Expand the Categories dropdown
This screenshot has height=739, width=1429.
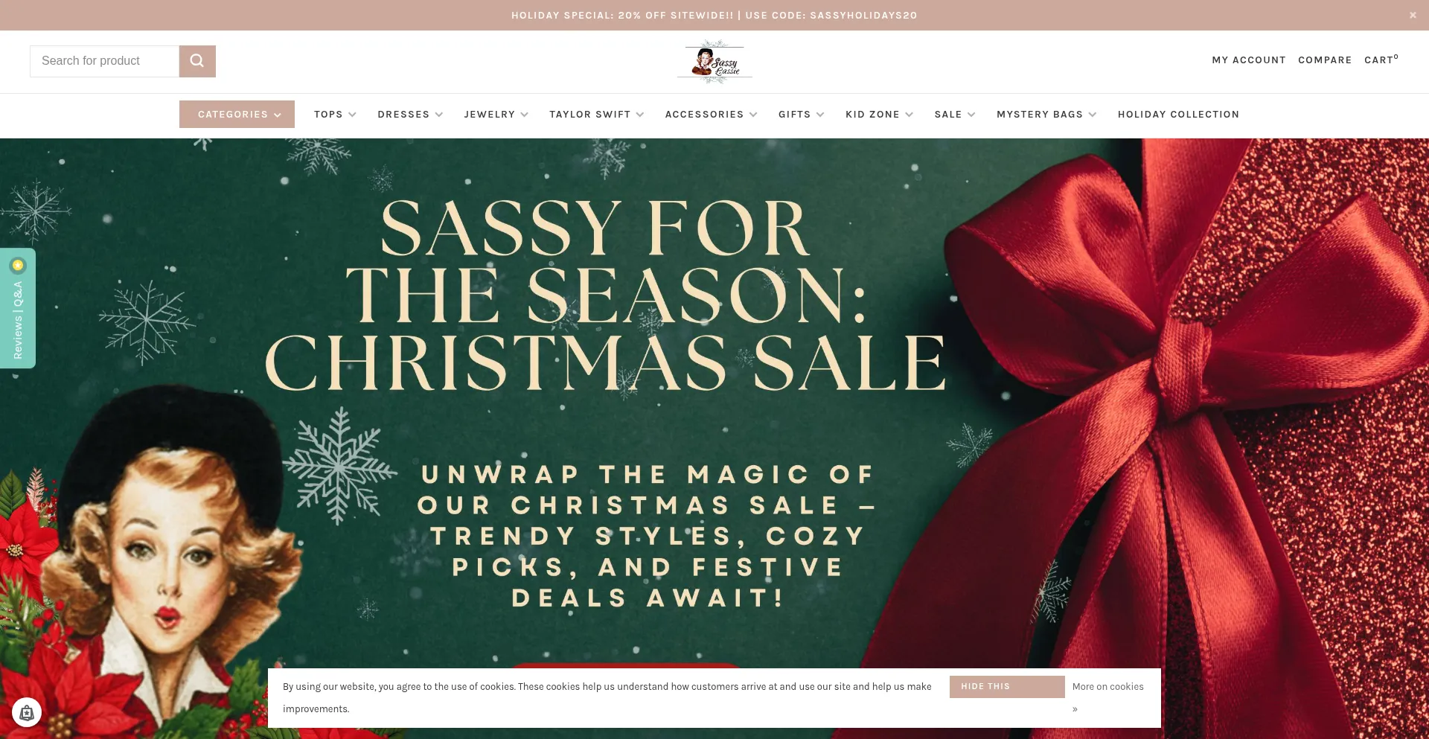pos(237,115)
